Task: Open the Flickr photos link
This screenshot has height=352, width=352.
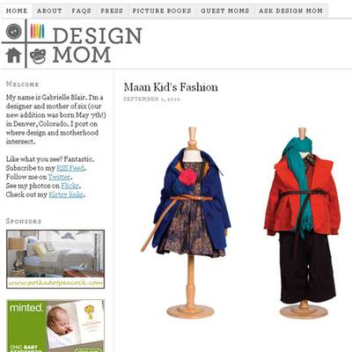Action: point(70,186)
